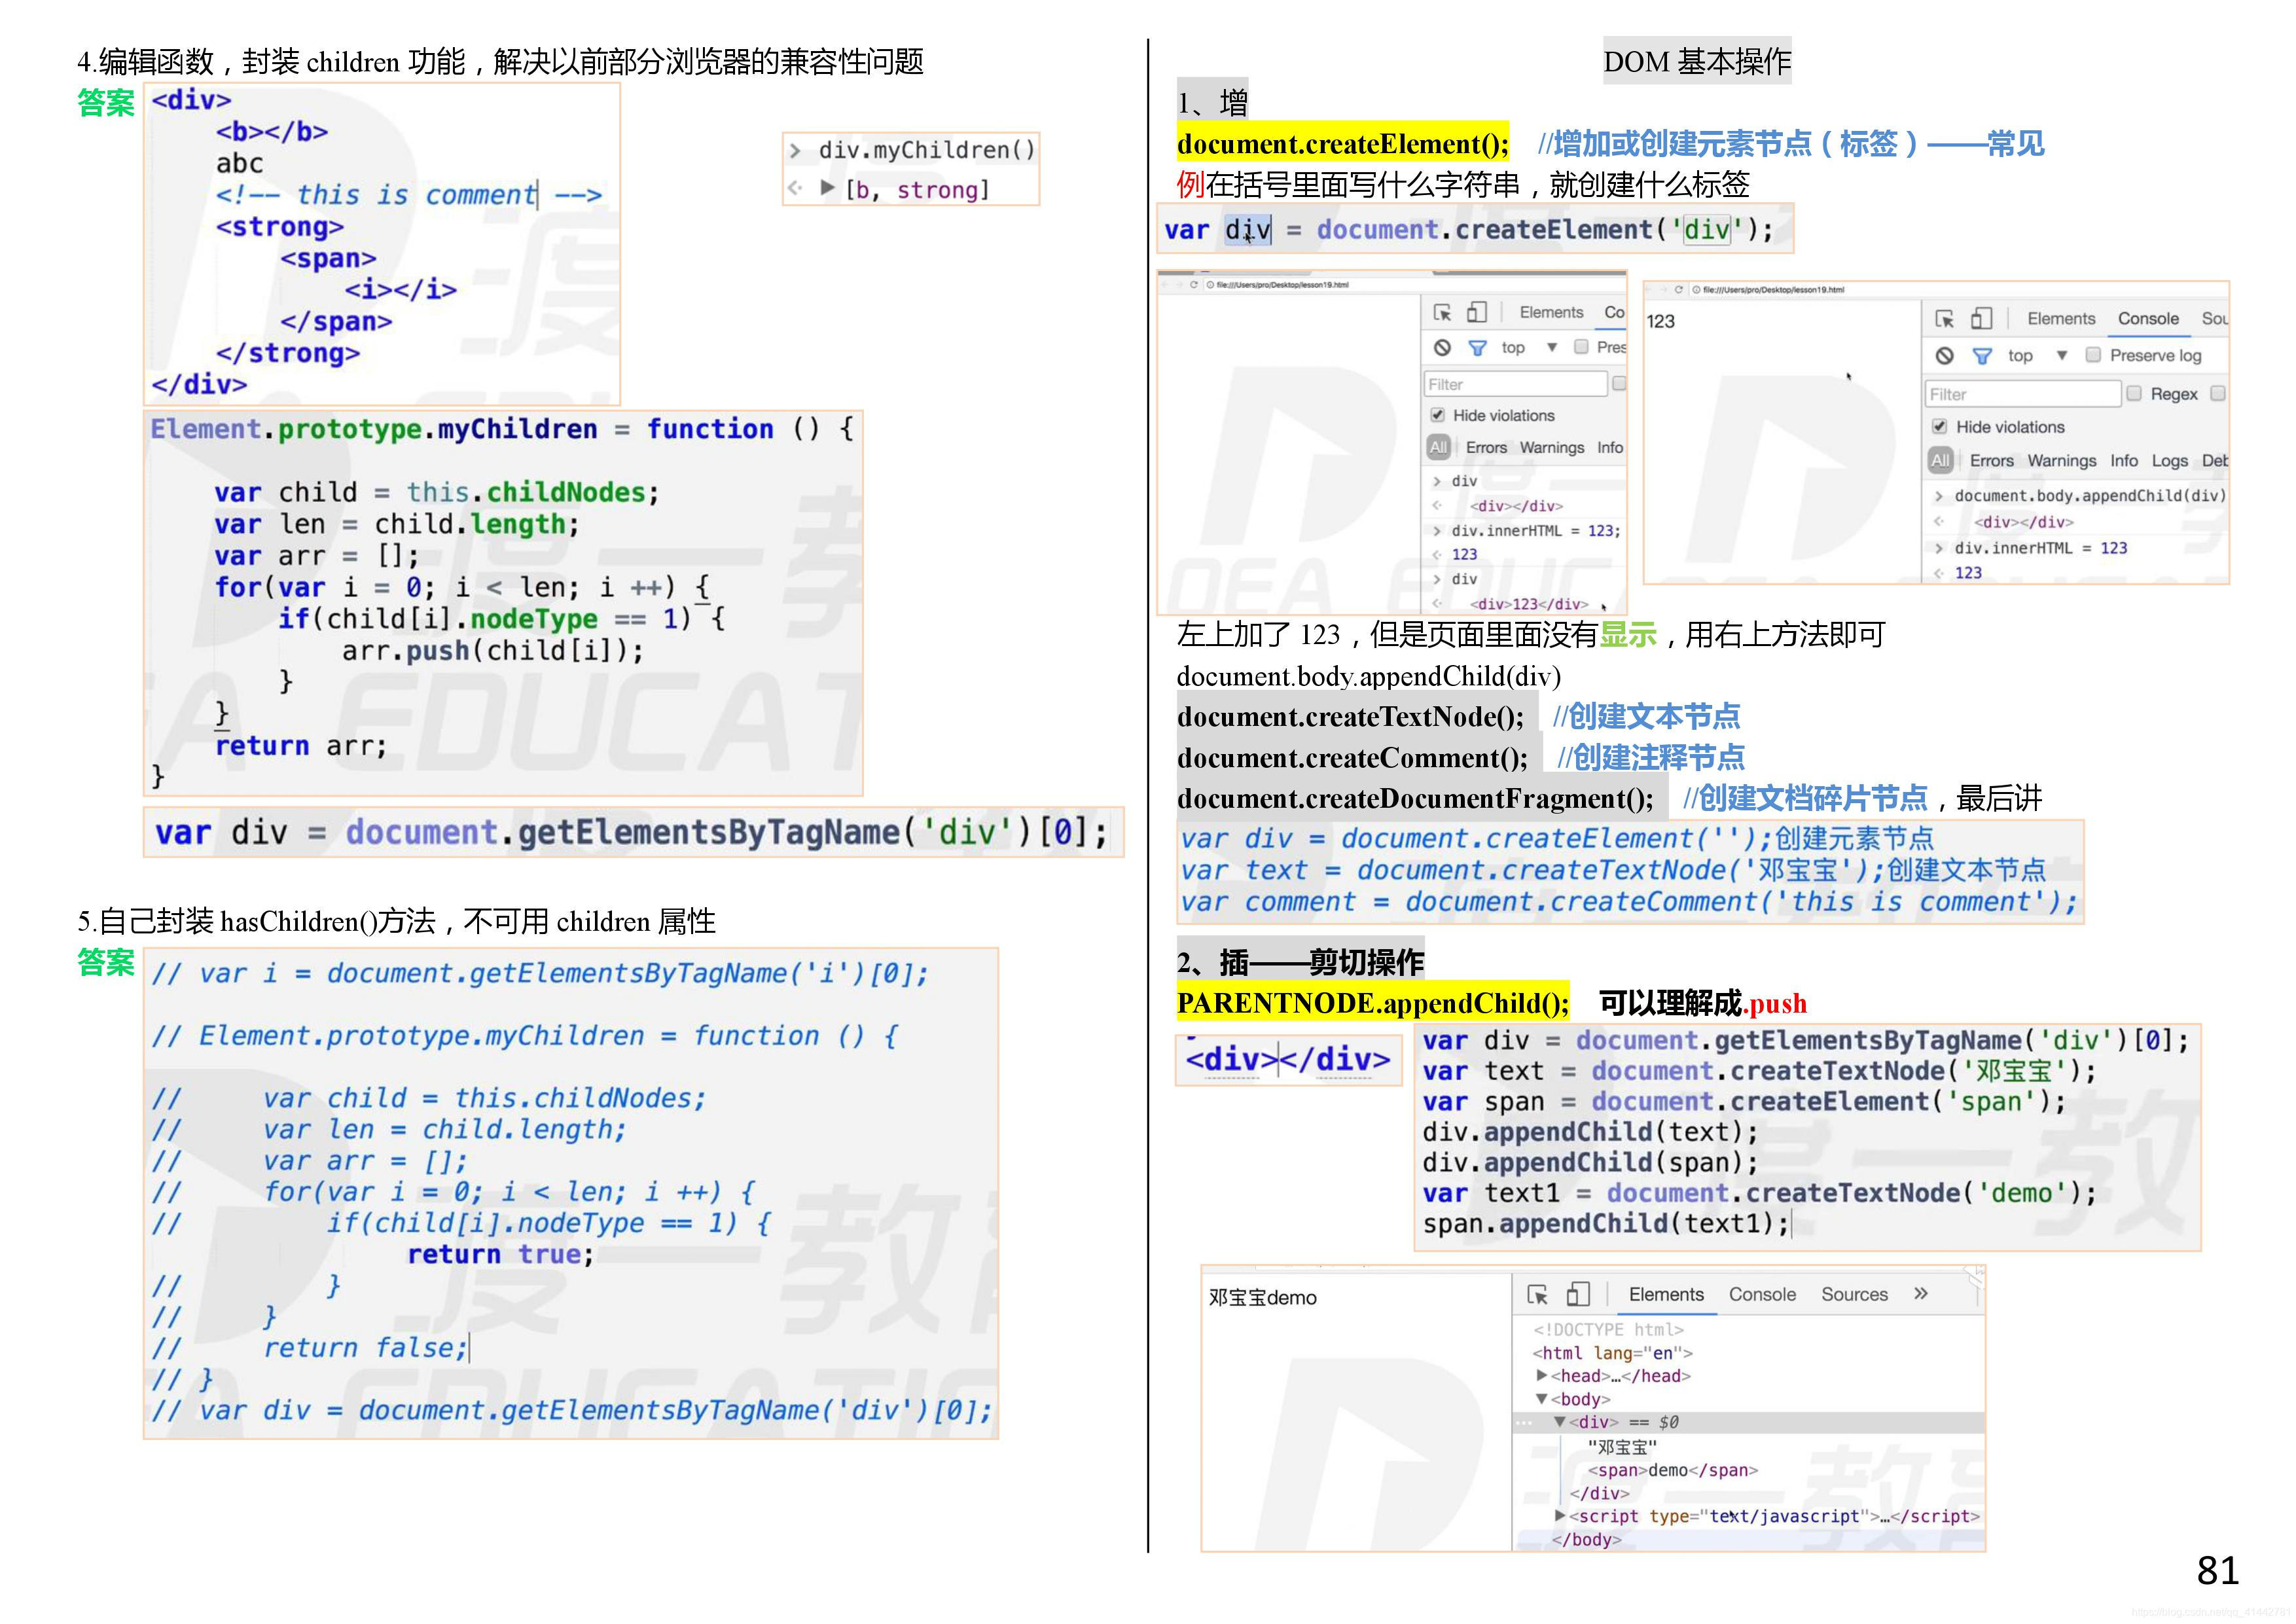Select <span>demo</span> row

coord(1672,1470)
